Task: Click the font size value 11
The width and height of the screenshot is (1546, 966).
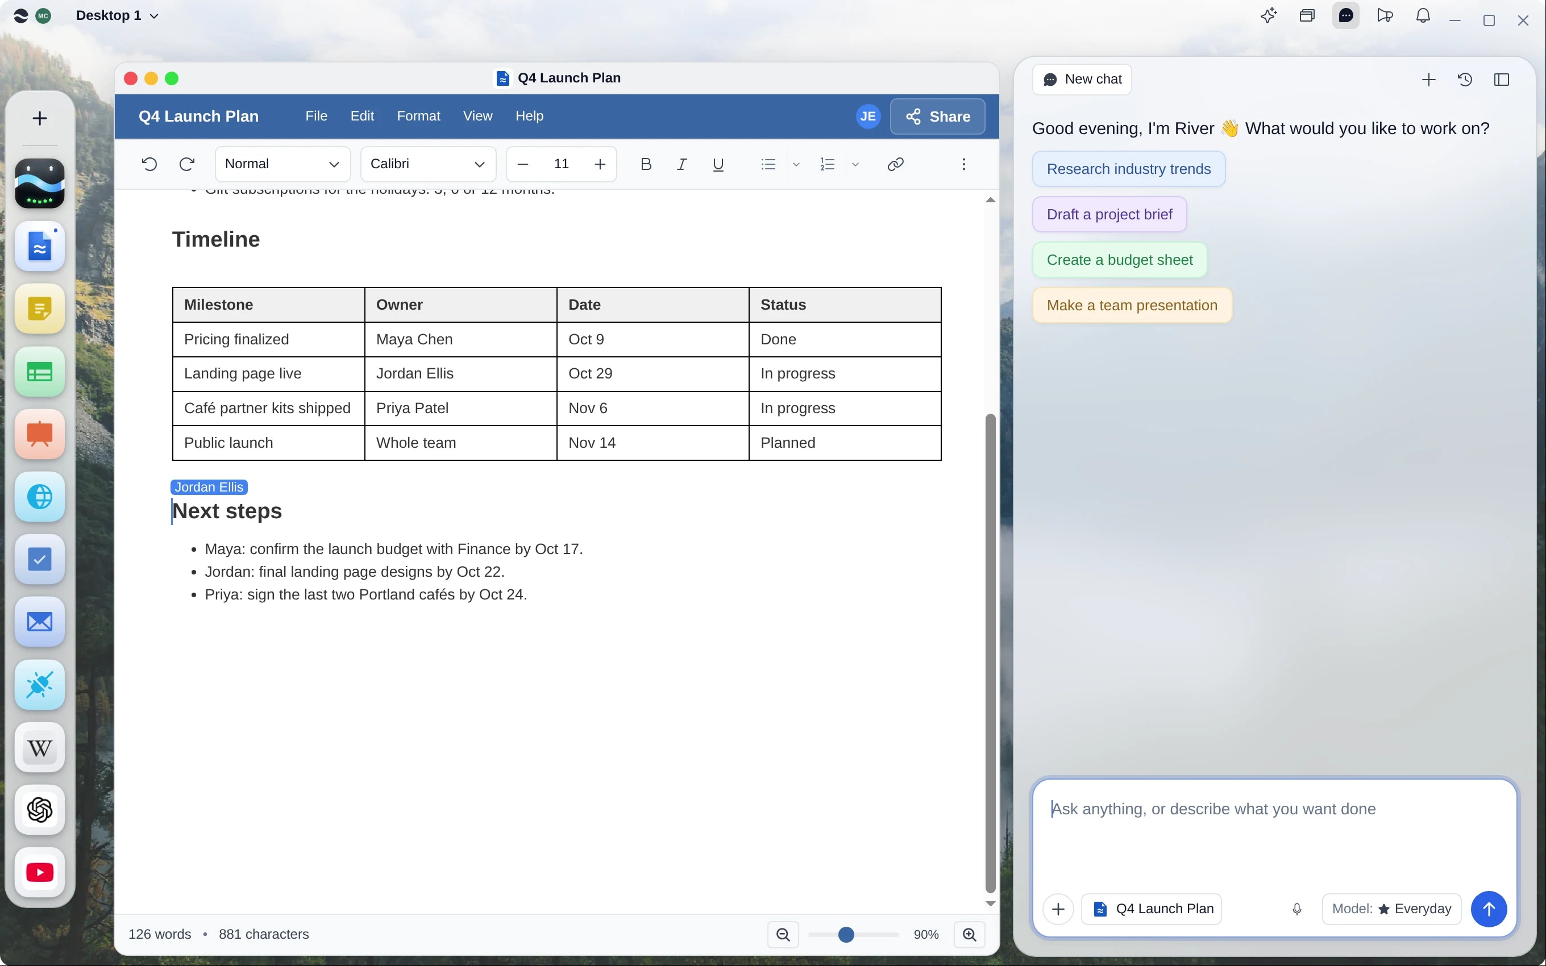Action: pyautogui.click(x=562, y=164)
